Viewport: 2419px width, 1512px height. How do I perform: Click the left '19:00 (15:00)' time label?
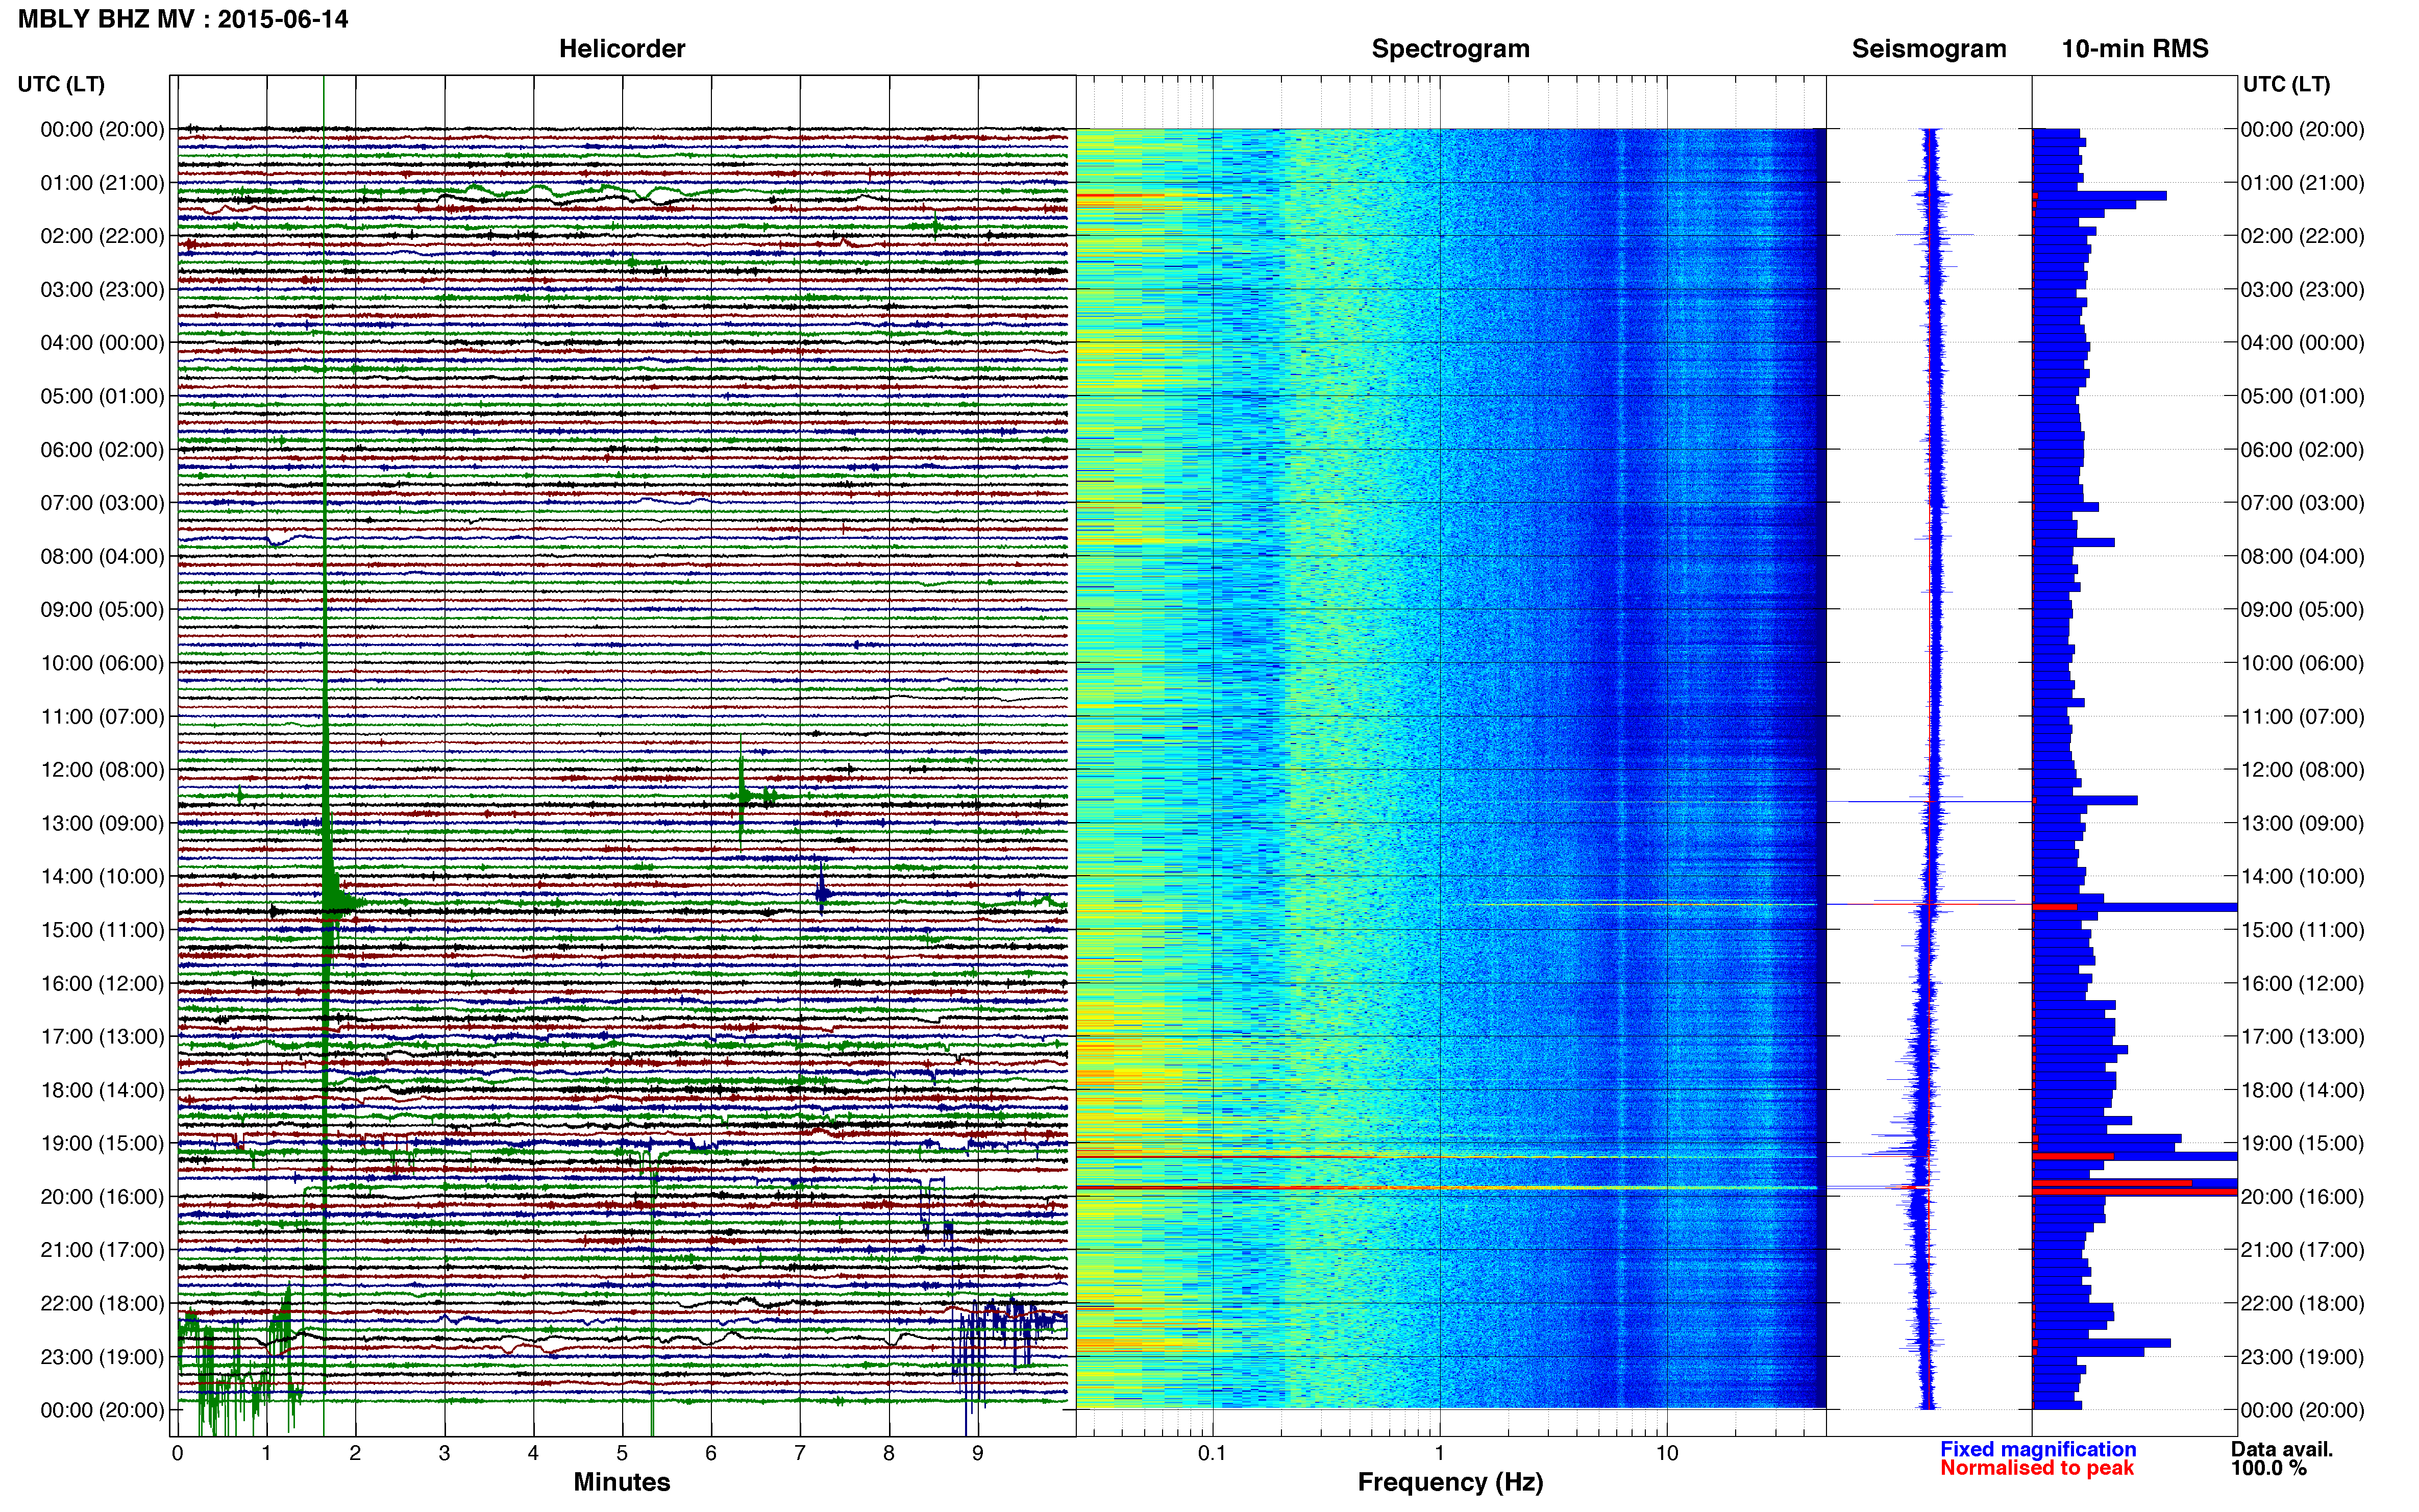tap(102, 1143)
